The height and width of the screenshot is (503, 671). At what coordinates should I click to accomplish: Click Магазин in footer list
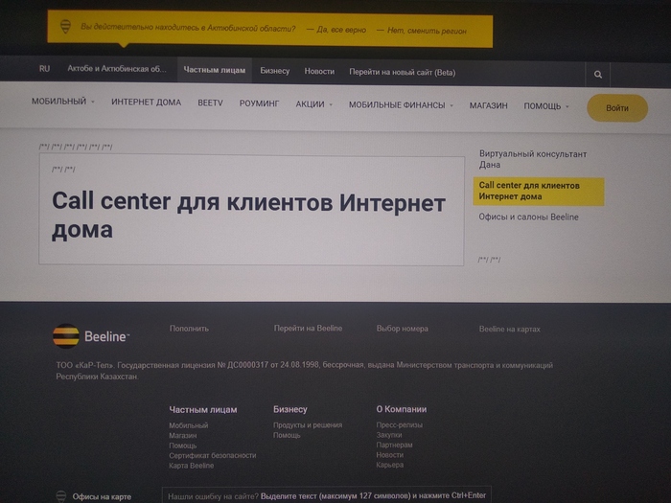click(183, 435)
